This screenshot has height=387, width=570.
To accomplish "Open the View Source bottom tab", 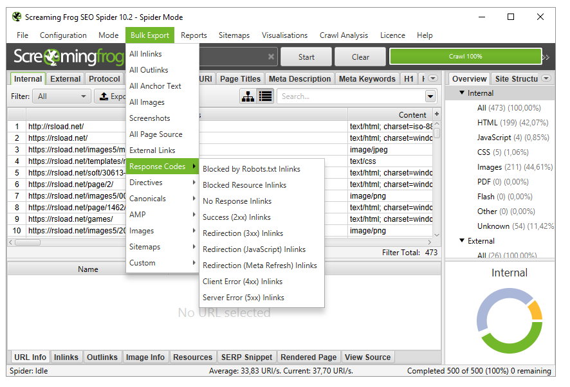I will click(367, 357).
